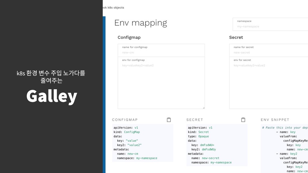
Task: Click 'k8s objects' header text
Action: pos(116,8)
